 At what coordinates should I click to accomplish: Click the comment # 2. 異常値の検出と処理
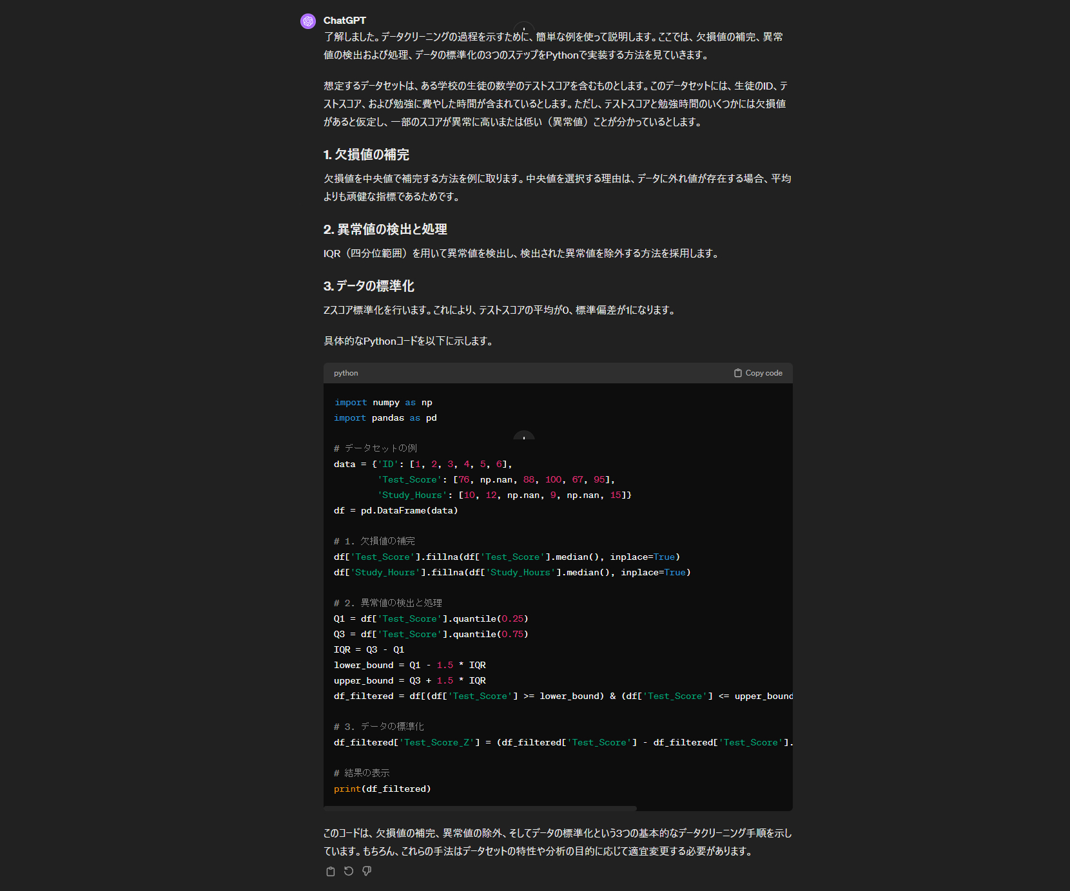pyautogui.click(x=388, y=603)
